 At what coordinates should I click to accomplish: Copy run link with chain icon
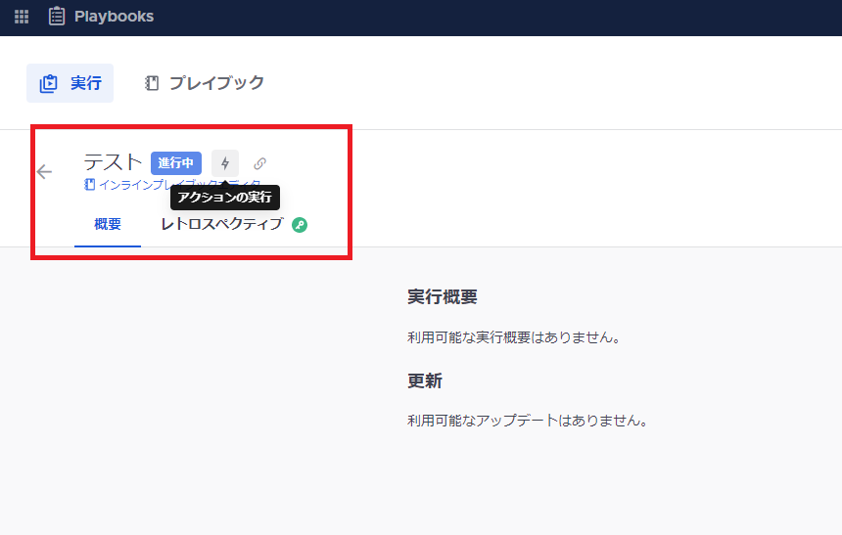(259, 163)
